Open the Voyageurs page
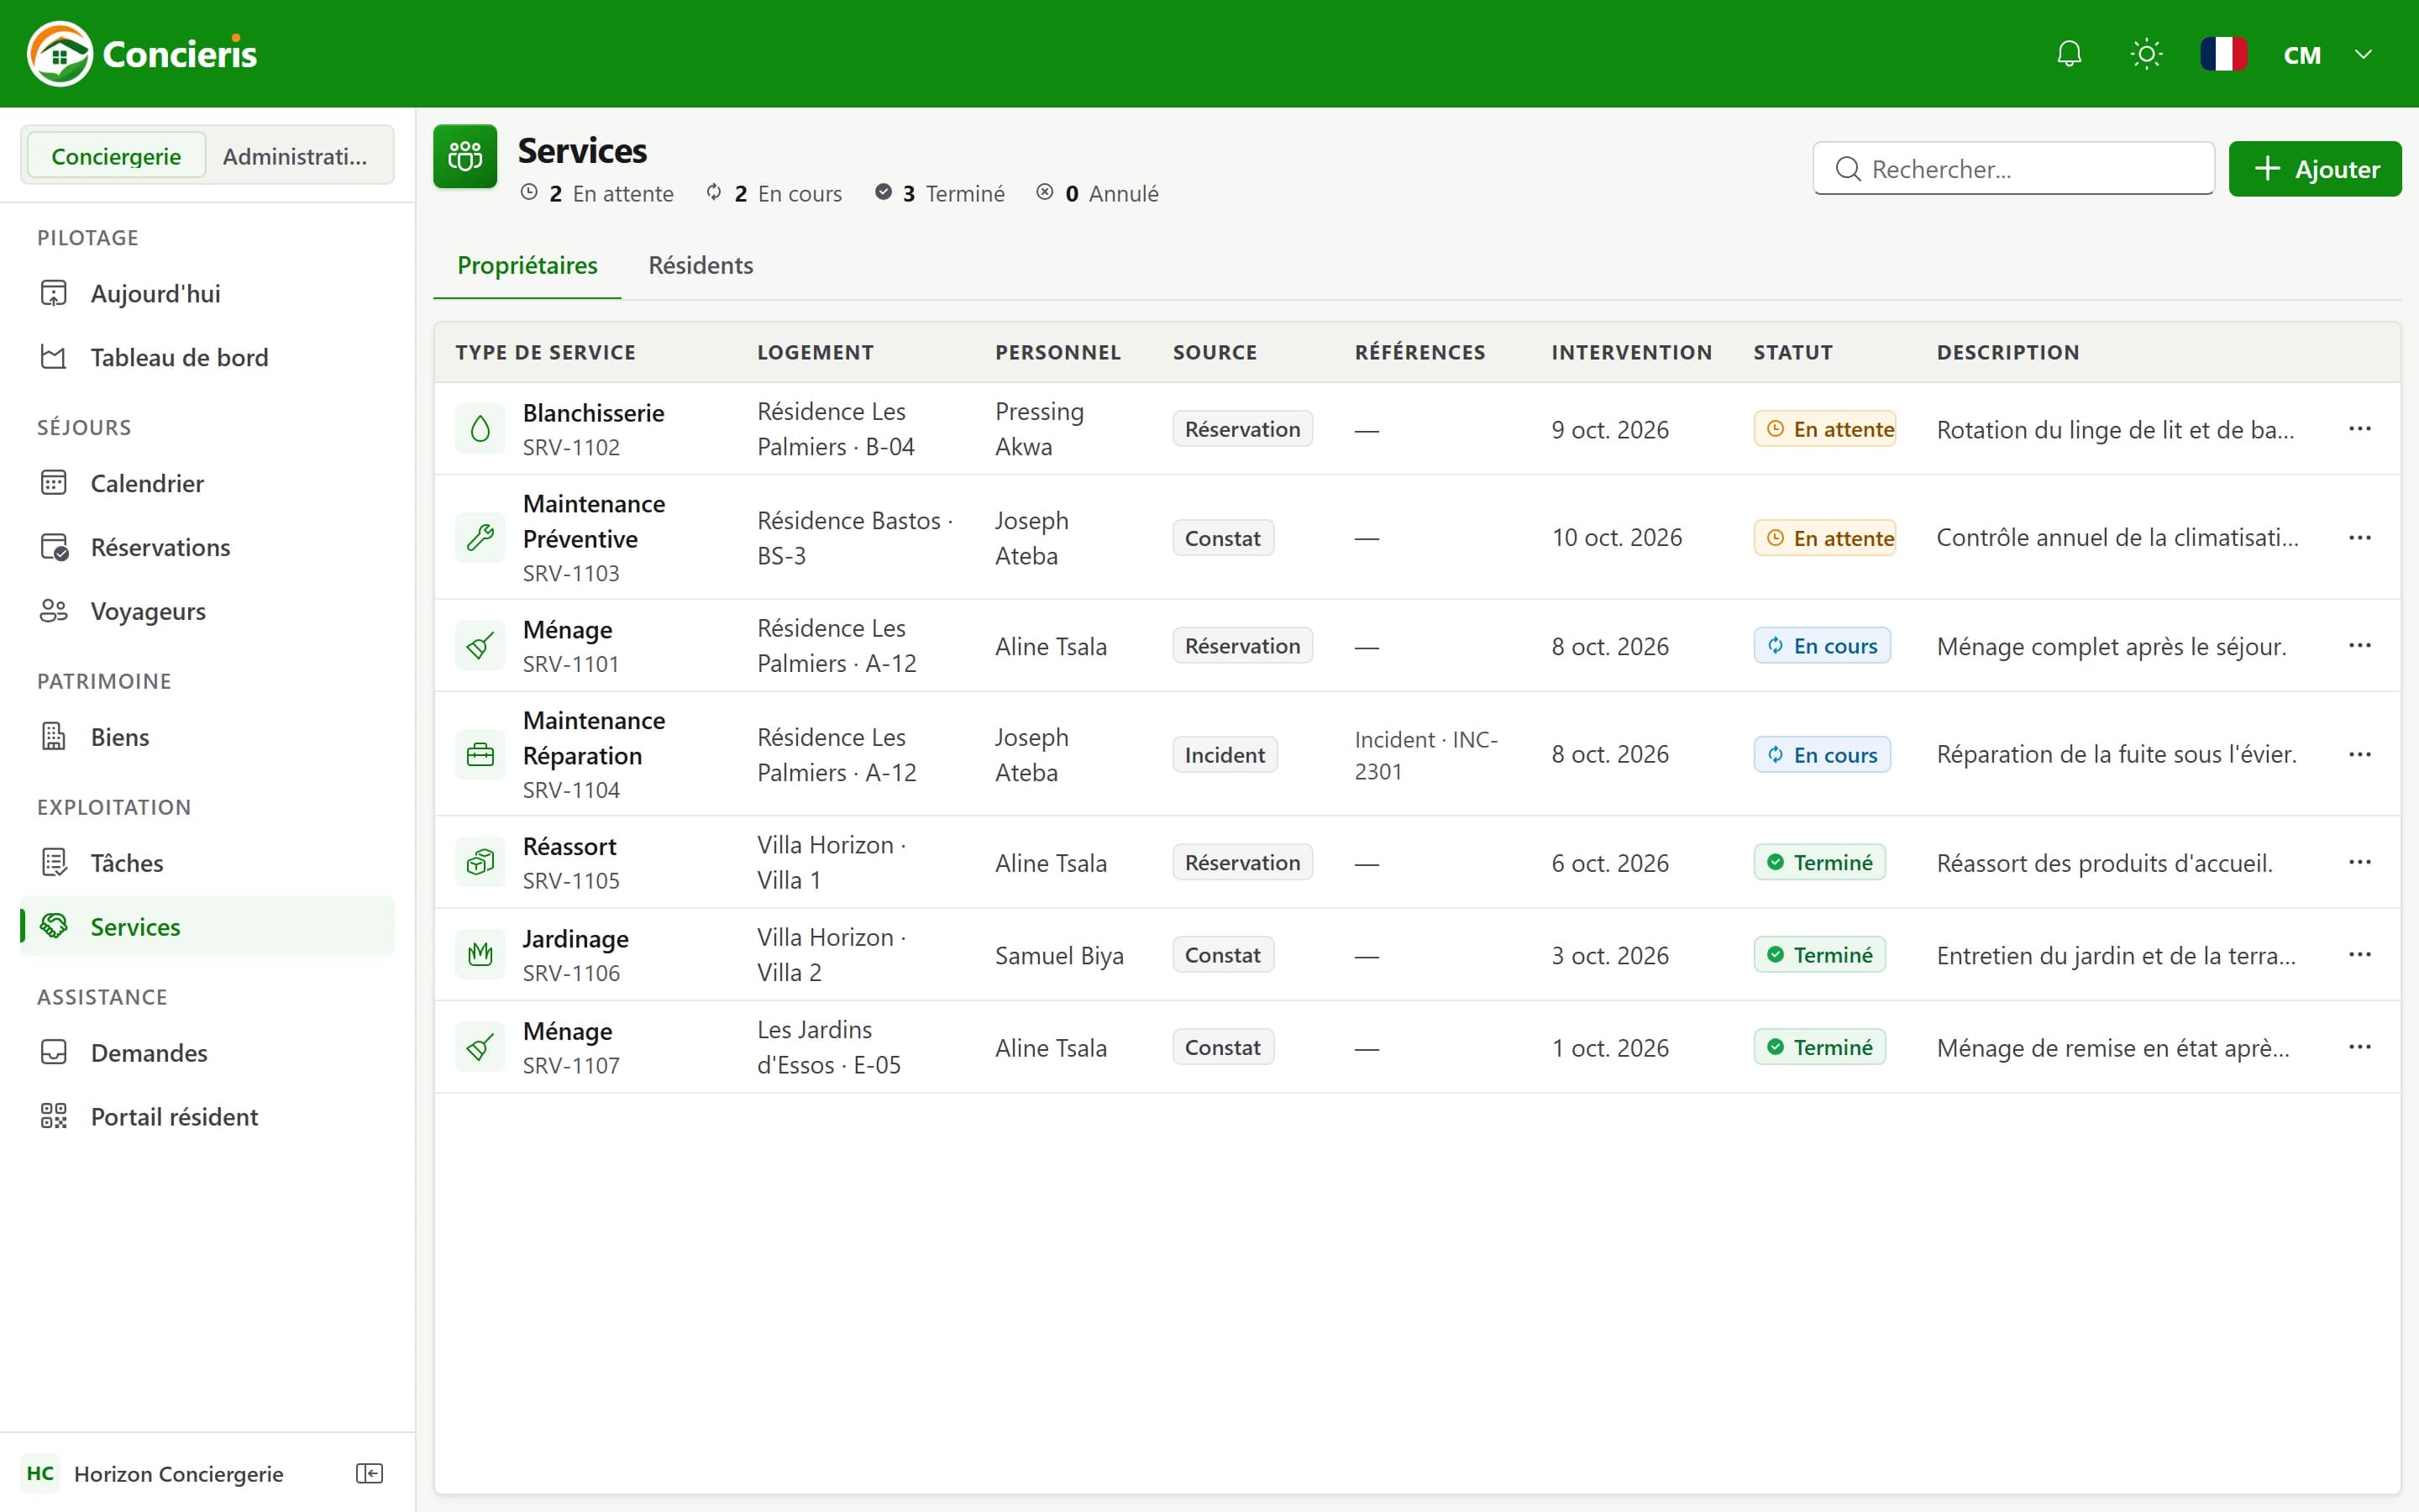This screenshot has width=2419, height=1512. 207,611
